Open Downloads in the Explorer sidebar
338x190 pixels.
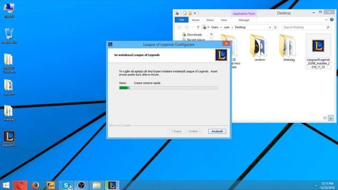pos(194,34)
